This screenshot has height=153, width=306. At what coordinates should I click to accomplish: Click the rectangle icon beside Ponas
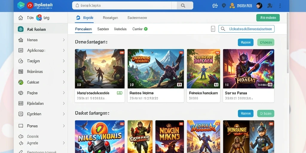[x=21, y=126]
